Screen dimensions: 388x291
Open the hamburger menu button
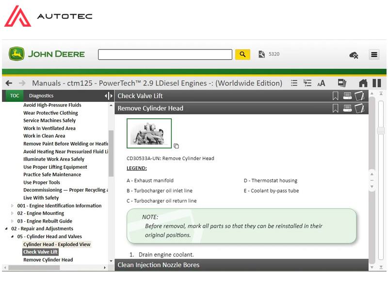[374, 54]
